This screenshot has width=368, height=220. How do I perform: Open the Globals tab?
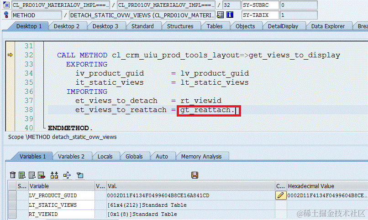coord(134,156)
